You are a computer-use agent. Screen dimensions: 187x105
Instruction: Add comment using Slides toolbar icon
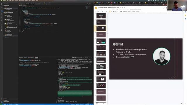121,11
